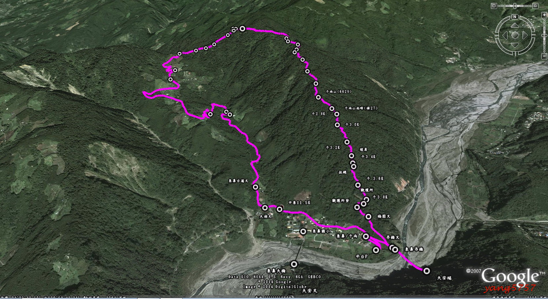Click the pan left arrow in navigator

pyautogui.click(x=505, y=35)
